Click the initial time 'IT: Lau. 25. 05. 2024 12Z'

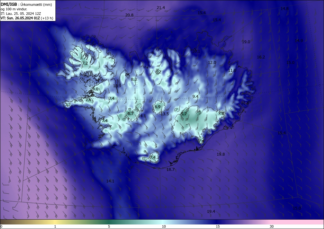pyautogui.click(x=21, y=14)
